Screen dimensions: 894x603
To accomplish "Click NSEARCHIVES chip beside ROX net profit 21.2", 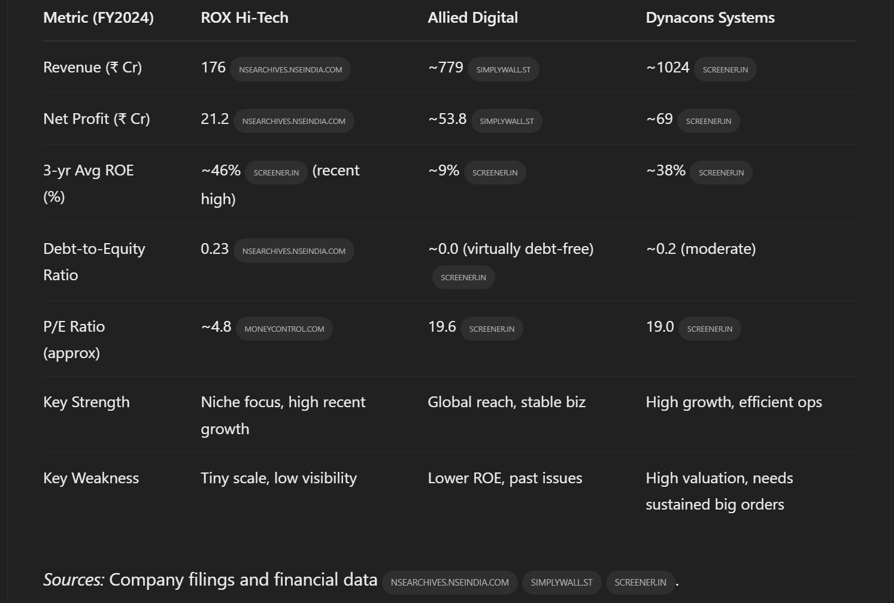I will point(293,121).
